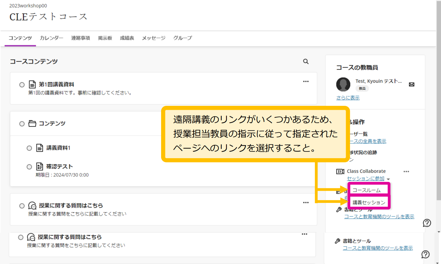The image size is (441, 264).
Task: Toggle the progress circle for 講義資料1
Action: tap(29, 148)
